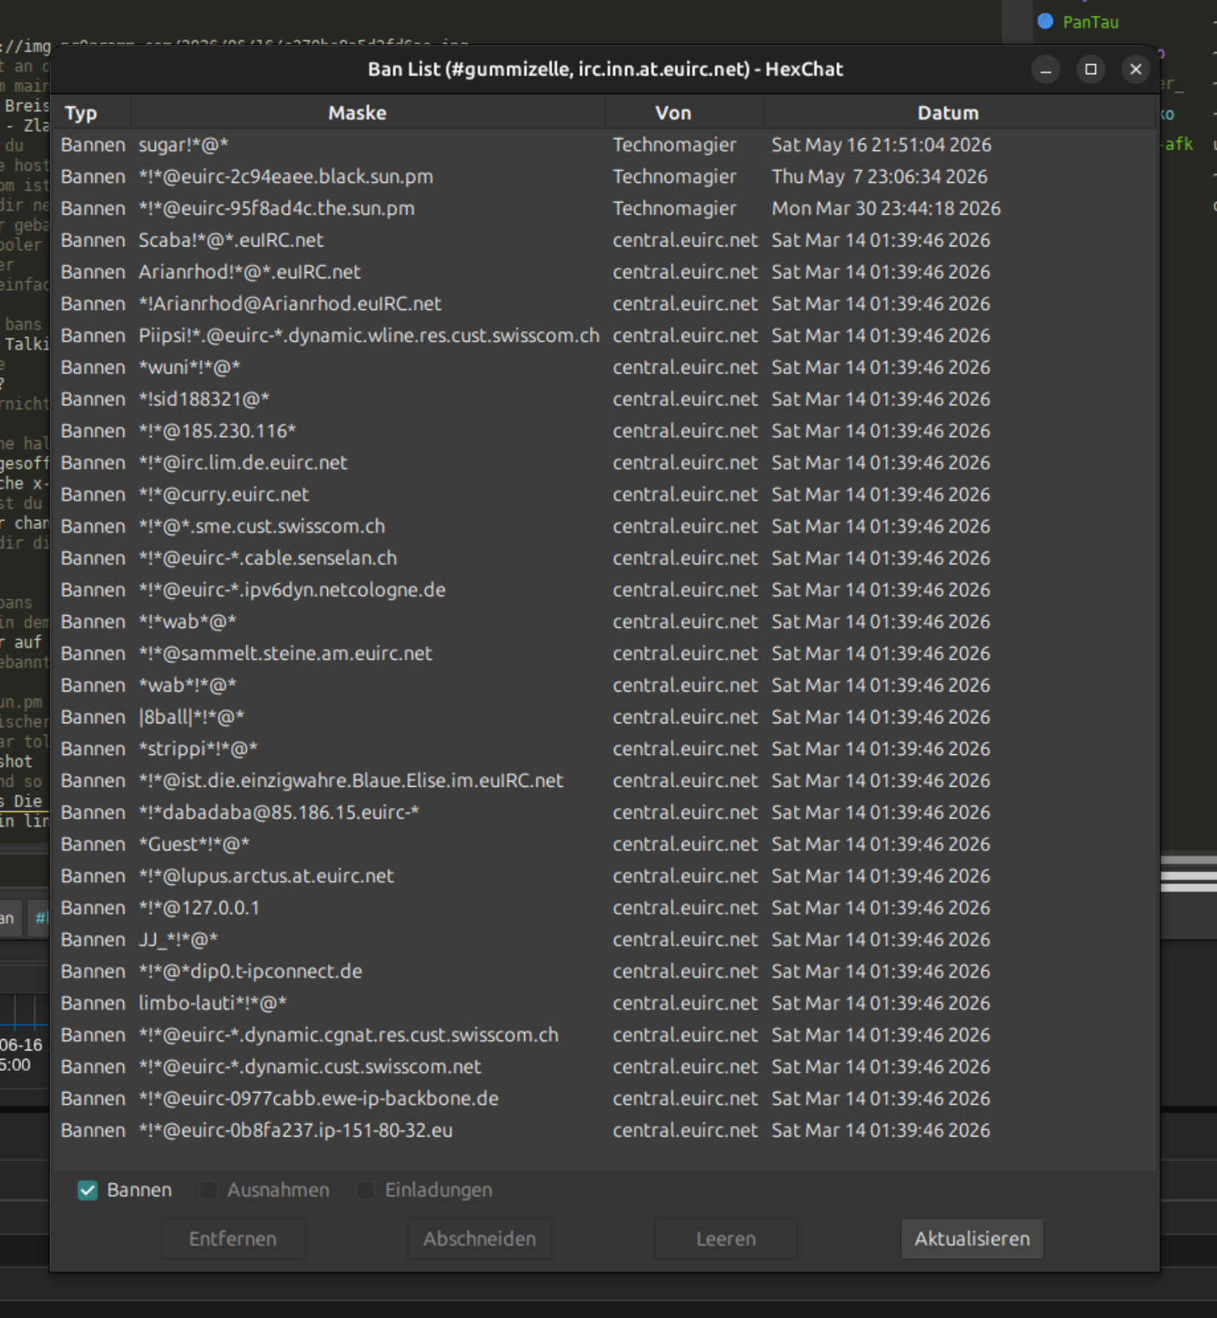Select the Arianrhod!*@*.euIRC.net ban

pyautogui.click(x=249, y=272)
